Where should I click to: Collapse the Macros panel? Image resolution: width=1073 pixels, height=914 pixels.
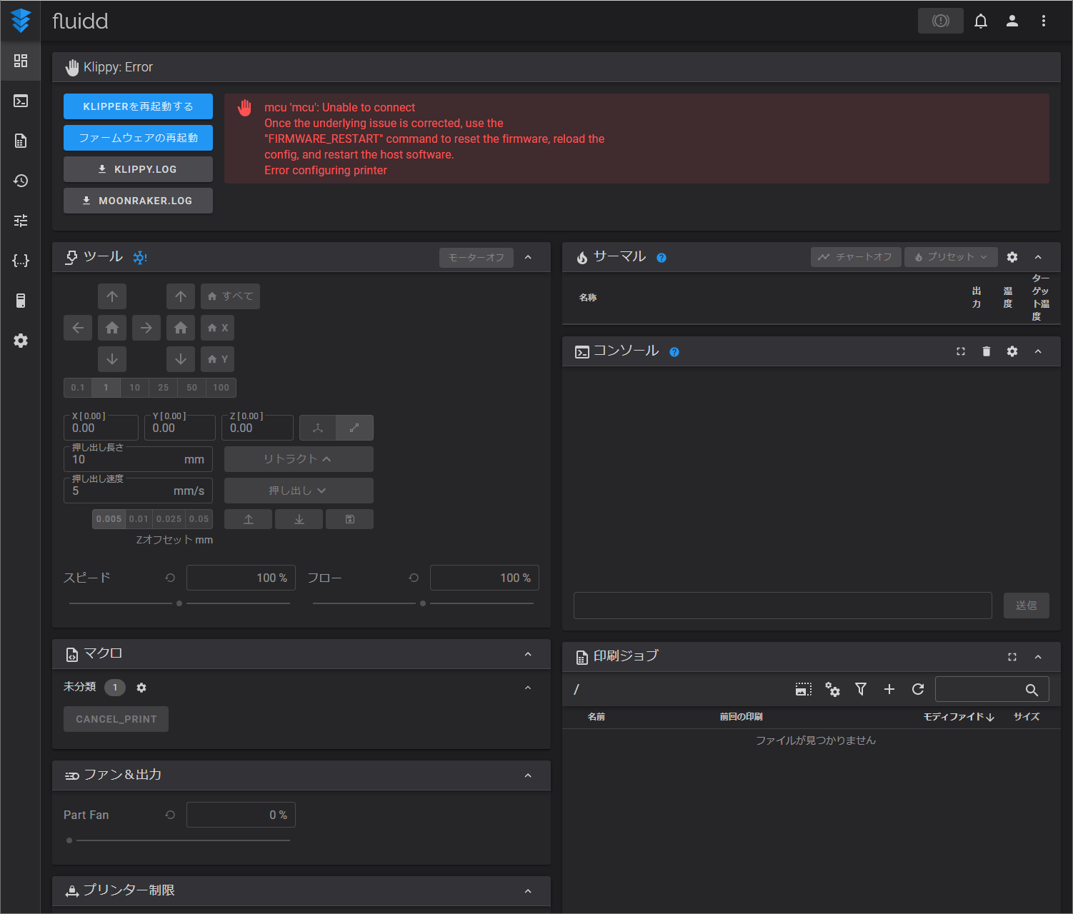[528, 654]
